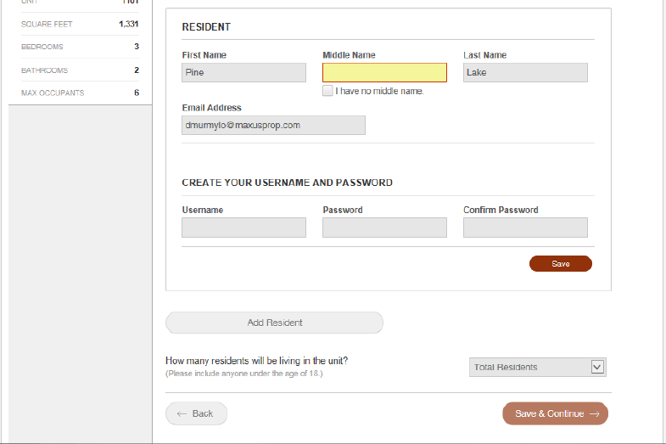666x444 pixels.
Task: Click the Email Address input field
Action: [273, 126]
